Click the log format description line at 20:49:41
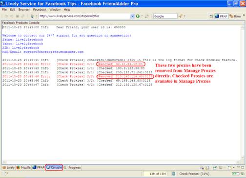This screenshot has height=178, width=246. tap(120, 60)
